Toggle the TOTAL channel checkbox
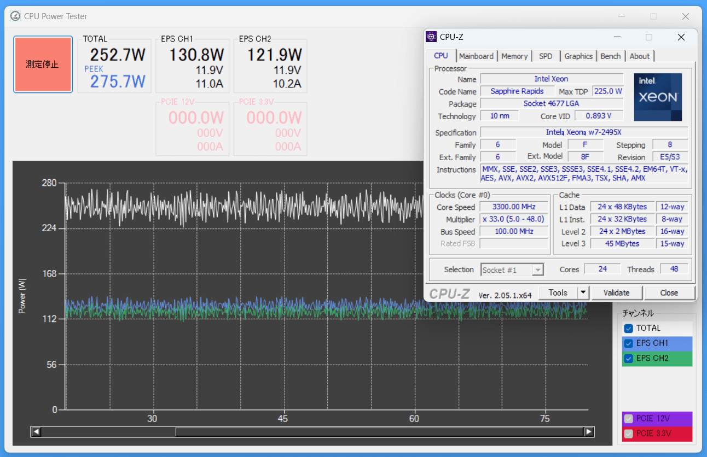Image resolution: width=707 pixels, height=457 pixels. [628, 329]
